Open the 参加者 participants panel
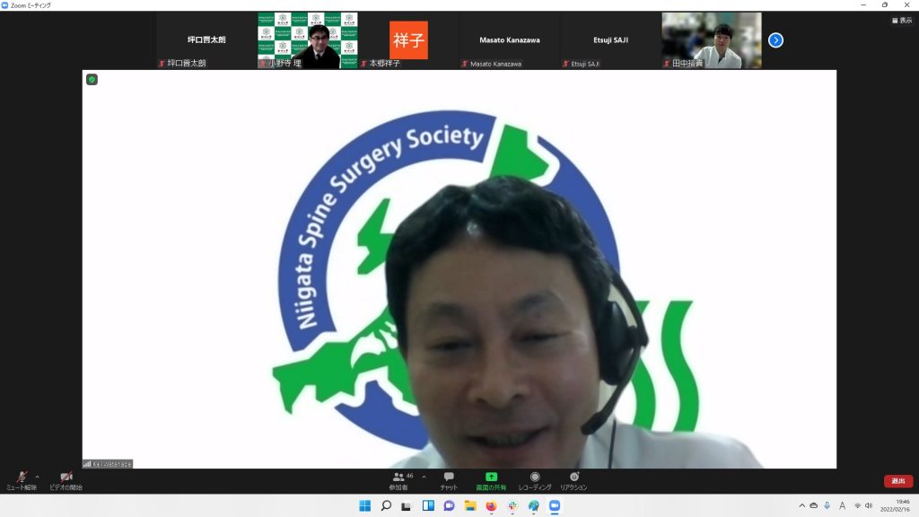 [x=398, y=481]
